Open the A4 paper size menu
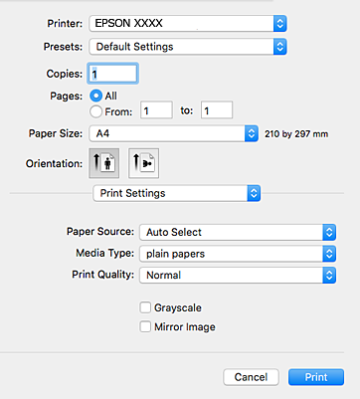 pos(173,133)
